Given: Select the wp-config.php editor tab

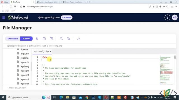Looking at the screenshot, I should click(41, 51).
